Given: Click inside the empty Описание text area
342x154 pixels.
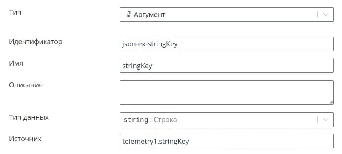Looking at the screenshot, I should tap(226, 92).
